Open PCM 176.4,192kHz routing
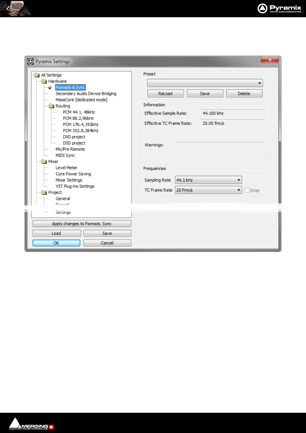Image resolution: width=306 pixels, height=433 pixels. click(81, 124)
